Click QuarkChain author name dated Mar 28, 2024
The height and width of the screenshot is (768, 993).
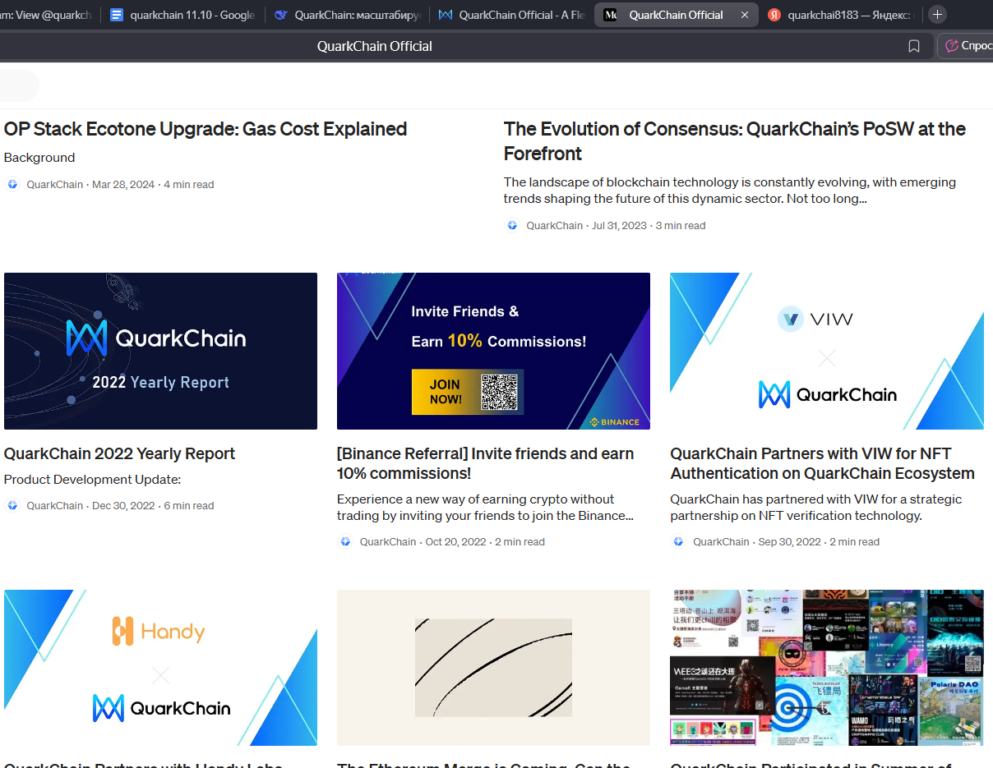coord(54,185)
